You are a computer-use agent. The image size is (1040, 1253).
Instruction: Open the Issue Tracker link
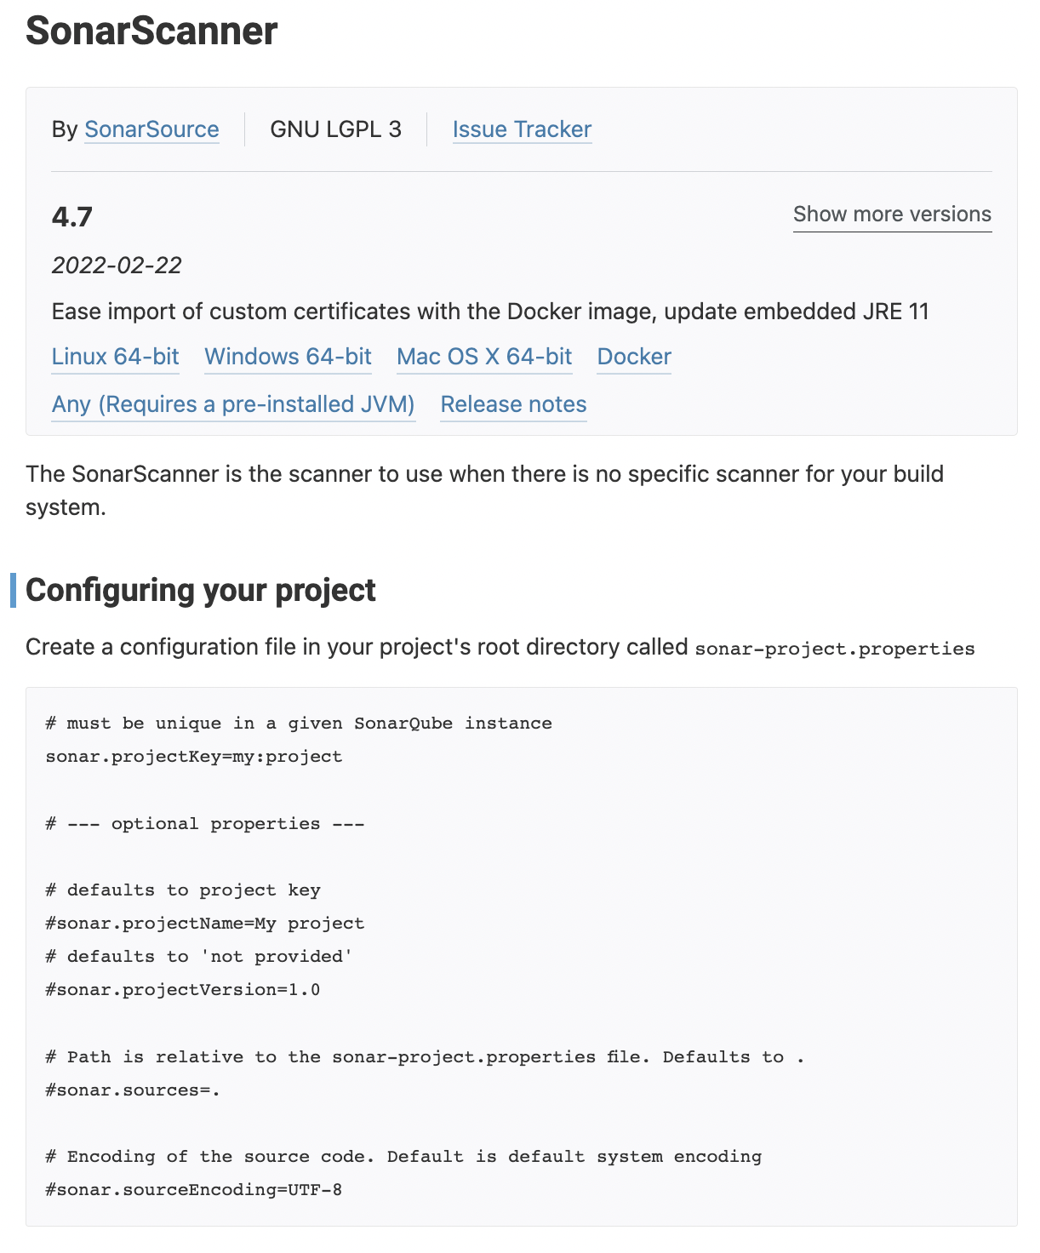(x=522, y=129)
